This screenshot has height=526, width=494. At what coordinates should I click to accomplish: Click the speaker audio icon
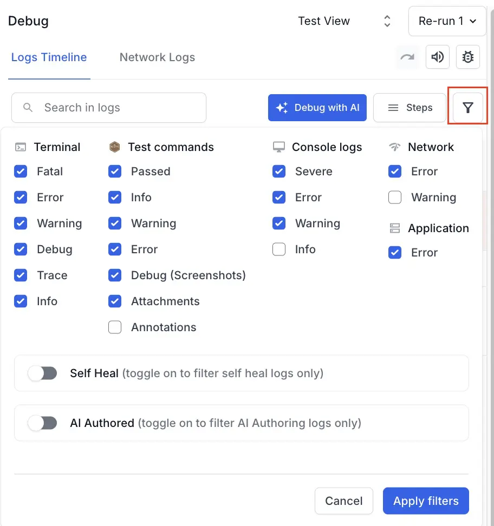click(438, 57)
